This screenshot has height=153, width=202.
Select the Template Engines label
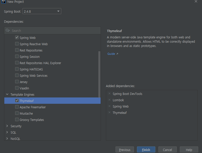click(22, 95)
